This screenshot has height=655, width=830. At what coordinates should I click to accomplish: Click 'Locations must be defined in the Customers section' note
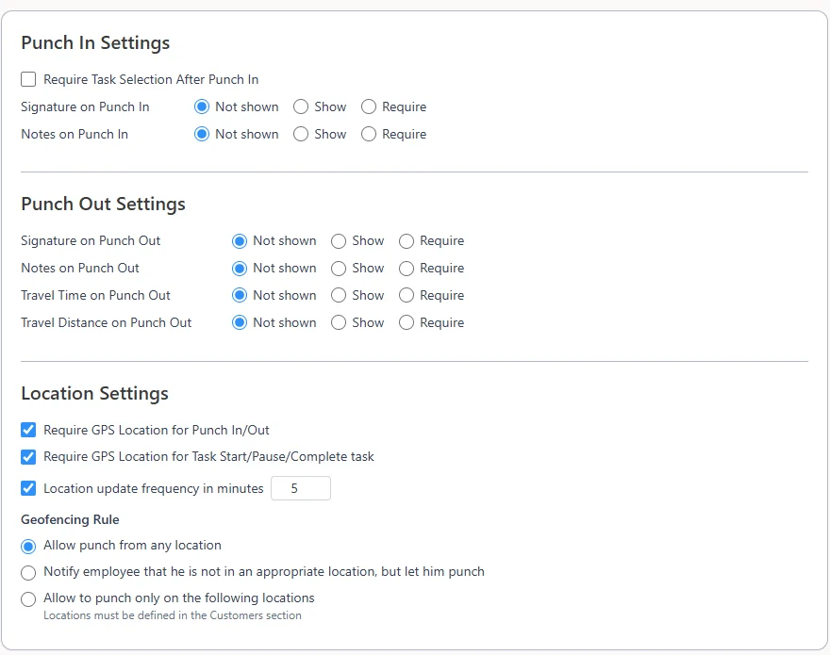point(173,615)
